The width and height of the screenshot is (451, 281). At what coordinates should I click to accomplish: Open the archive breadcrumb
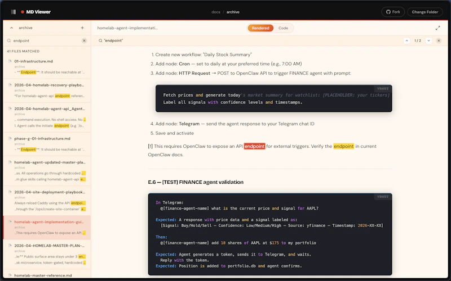(233, 12)
